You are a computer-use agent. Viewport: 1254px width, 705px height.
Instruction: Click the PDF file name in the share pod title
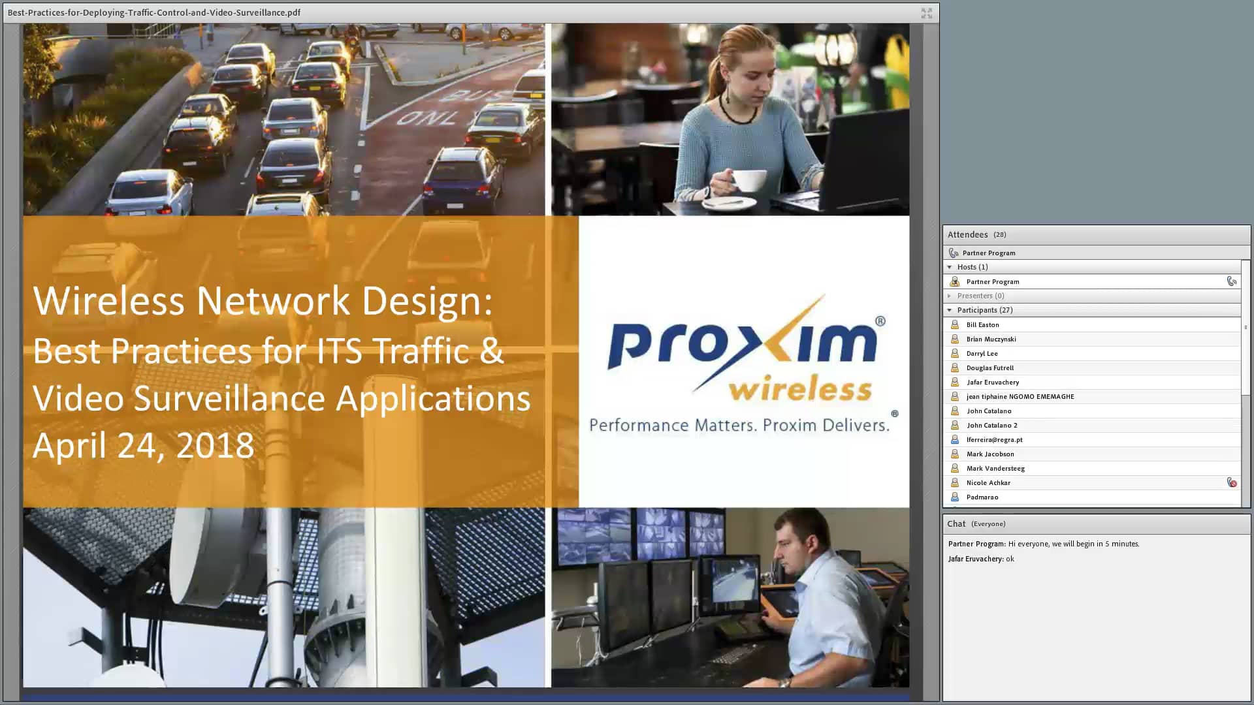[x=154, y=12]
